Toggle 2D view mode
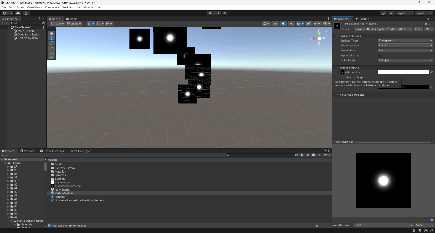Image resolution: width=435 pixels, height=233 pixels. pyautogui.click(x=275, y=24)
